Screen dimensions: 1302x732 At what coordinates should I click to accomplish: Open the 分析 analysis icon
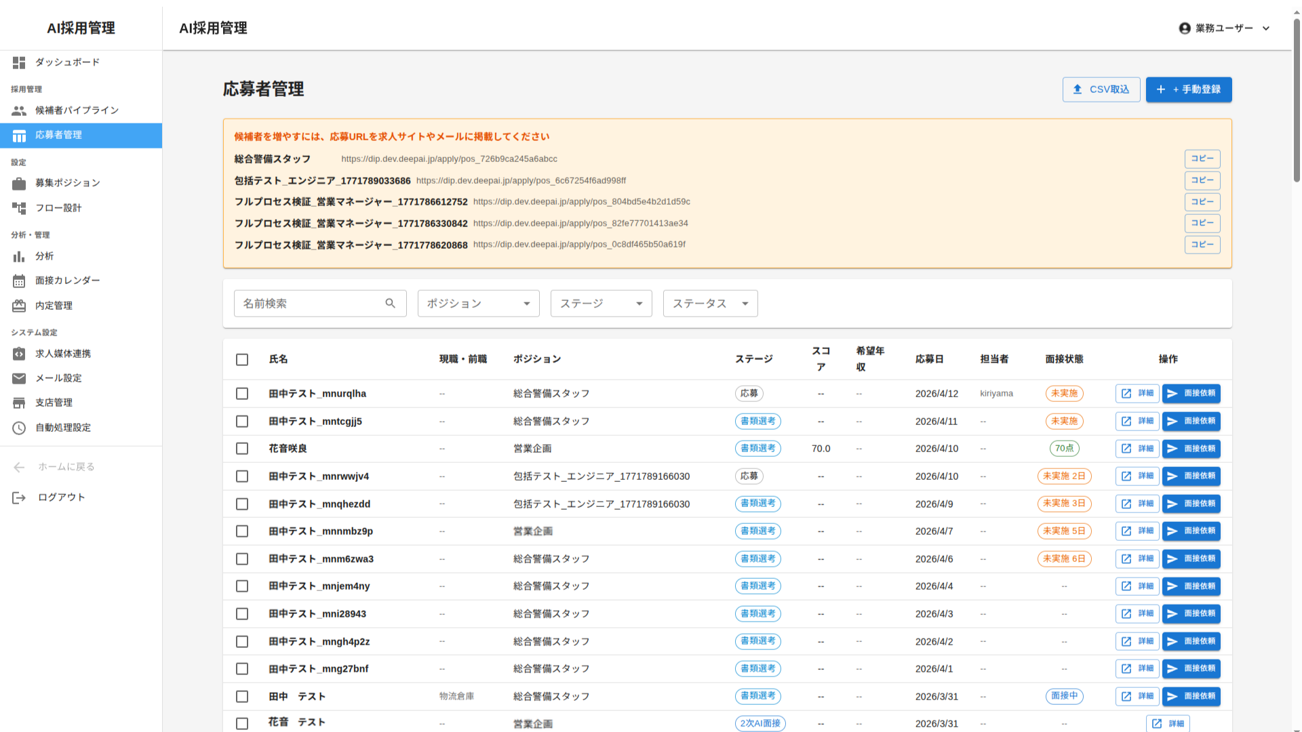coord(20,256)
